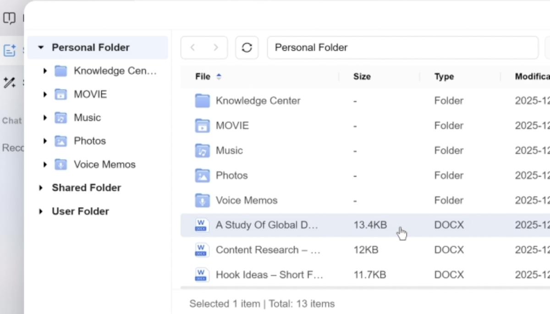
Task: Click the book icon at top left
Action: 9,18
